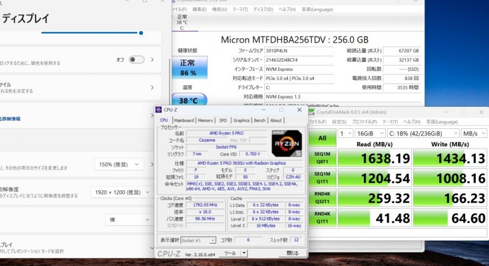The width and height of the screenshot is (489, 266).
Task: Open the scale custom settings chevron
Action: click(x=152, y=164)
